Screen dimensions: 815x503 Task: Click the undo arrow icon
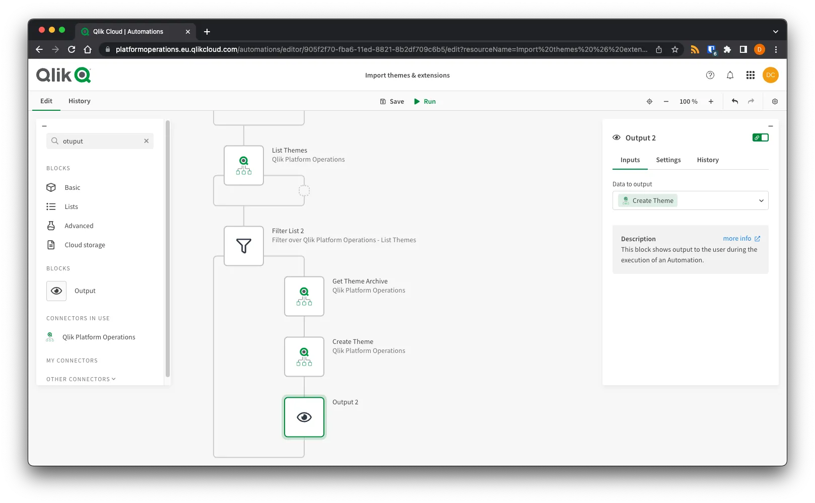pyautogui.click(x=735, y=101)
